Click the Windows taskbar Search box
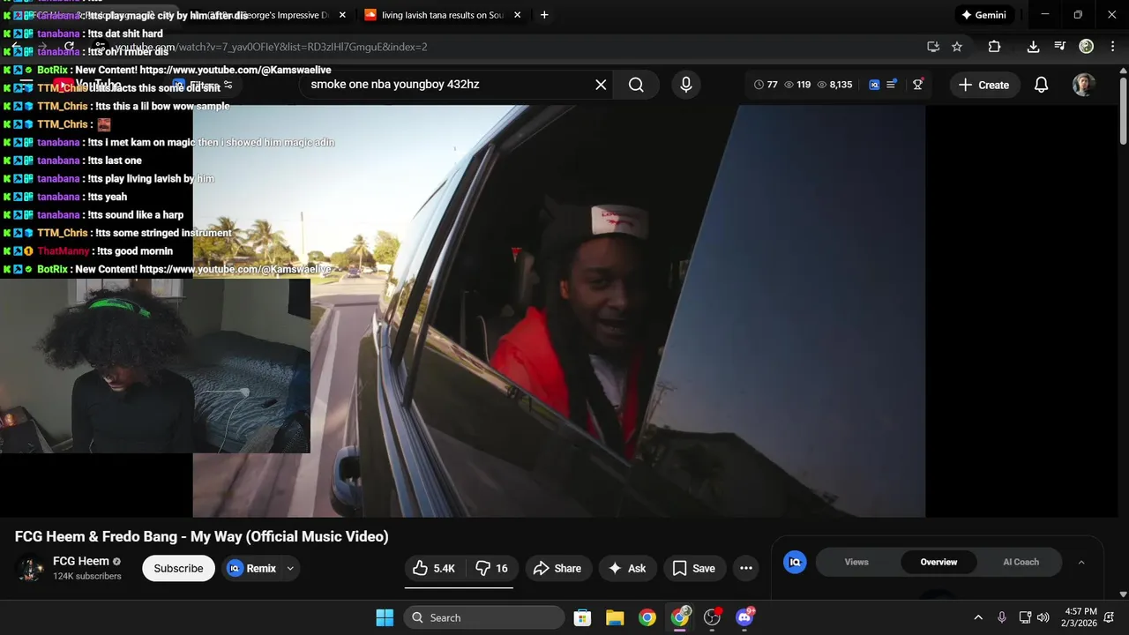 (483, 617)
